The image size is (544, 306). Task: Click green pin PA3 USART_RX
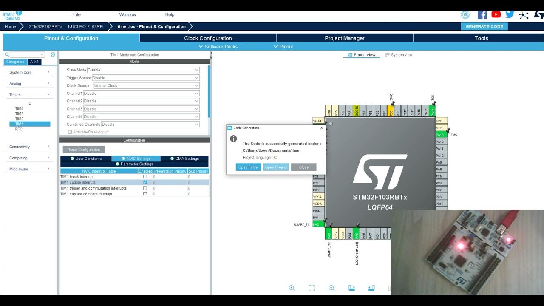point(329,233)
